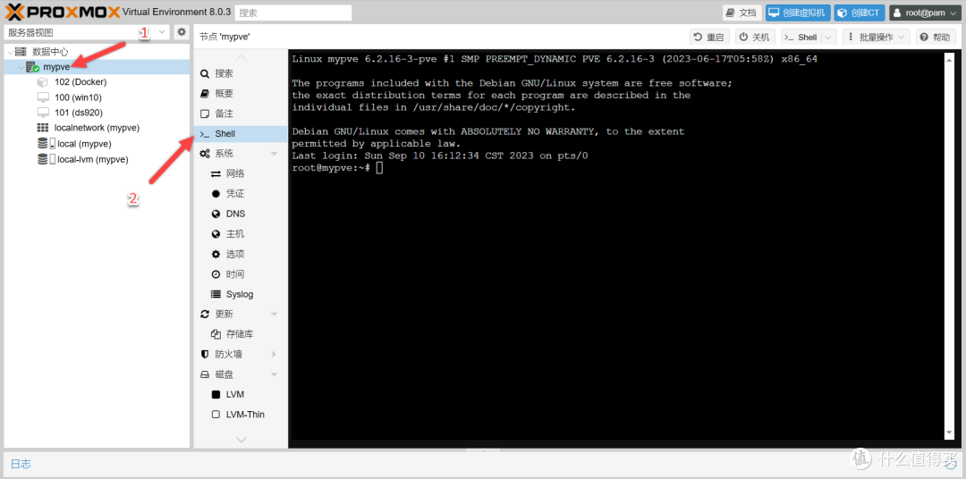Open the Shell button dropdown arrow
This screenshot has height=479, width=966.
tap(827, 38)
